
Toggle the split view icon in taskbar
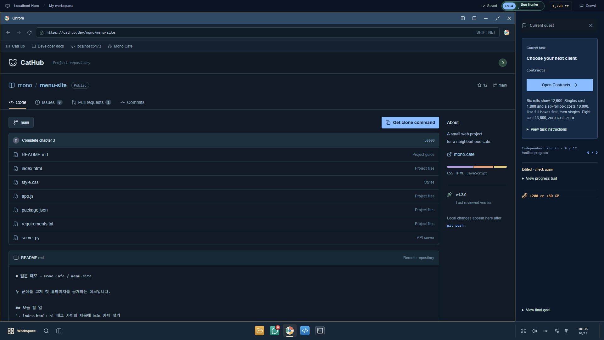pyautogui.click(x=59, y=331)
